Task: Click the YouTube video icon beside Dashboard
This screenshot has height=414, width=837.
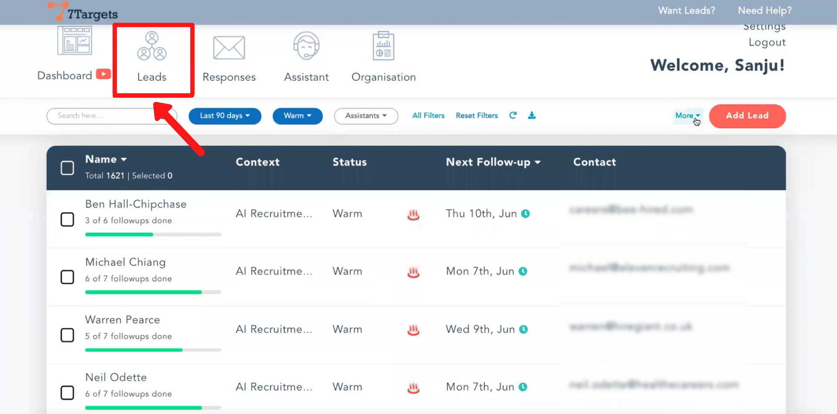Action: (103, 74)
